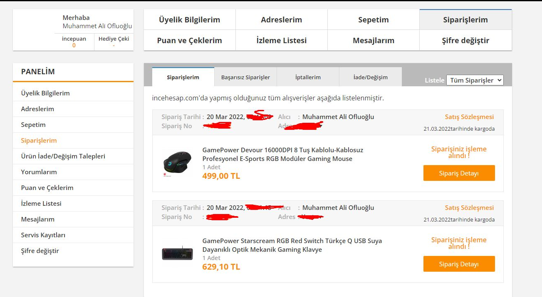Open the gaming keyboard product thumbnail

point(177,253)
